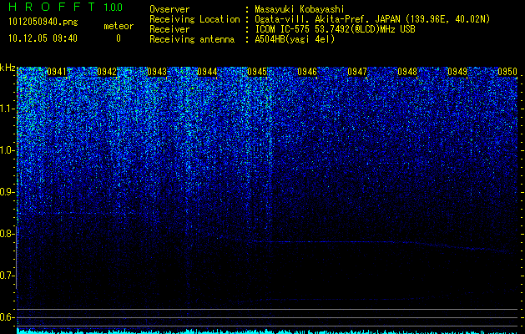Click the 0.8 frequency axis label

pos(8,234)
